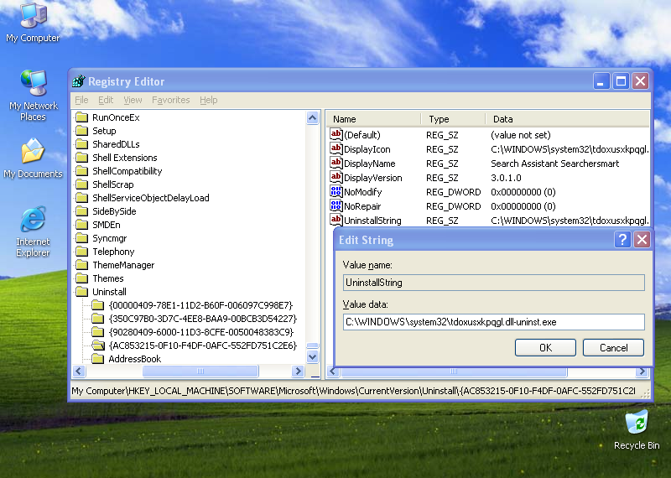
Task: Click the Value name field
Action: click(x=493, y=283)
